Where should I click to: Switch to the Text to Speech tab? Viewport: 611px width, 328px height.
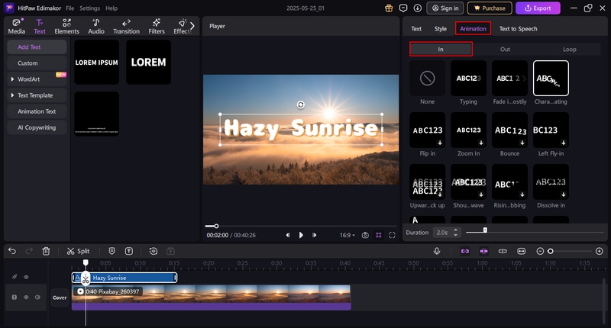(x=519, y=29)
